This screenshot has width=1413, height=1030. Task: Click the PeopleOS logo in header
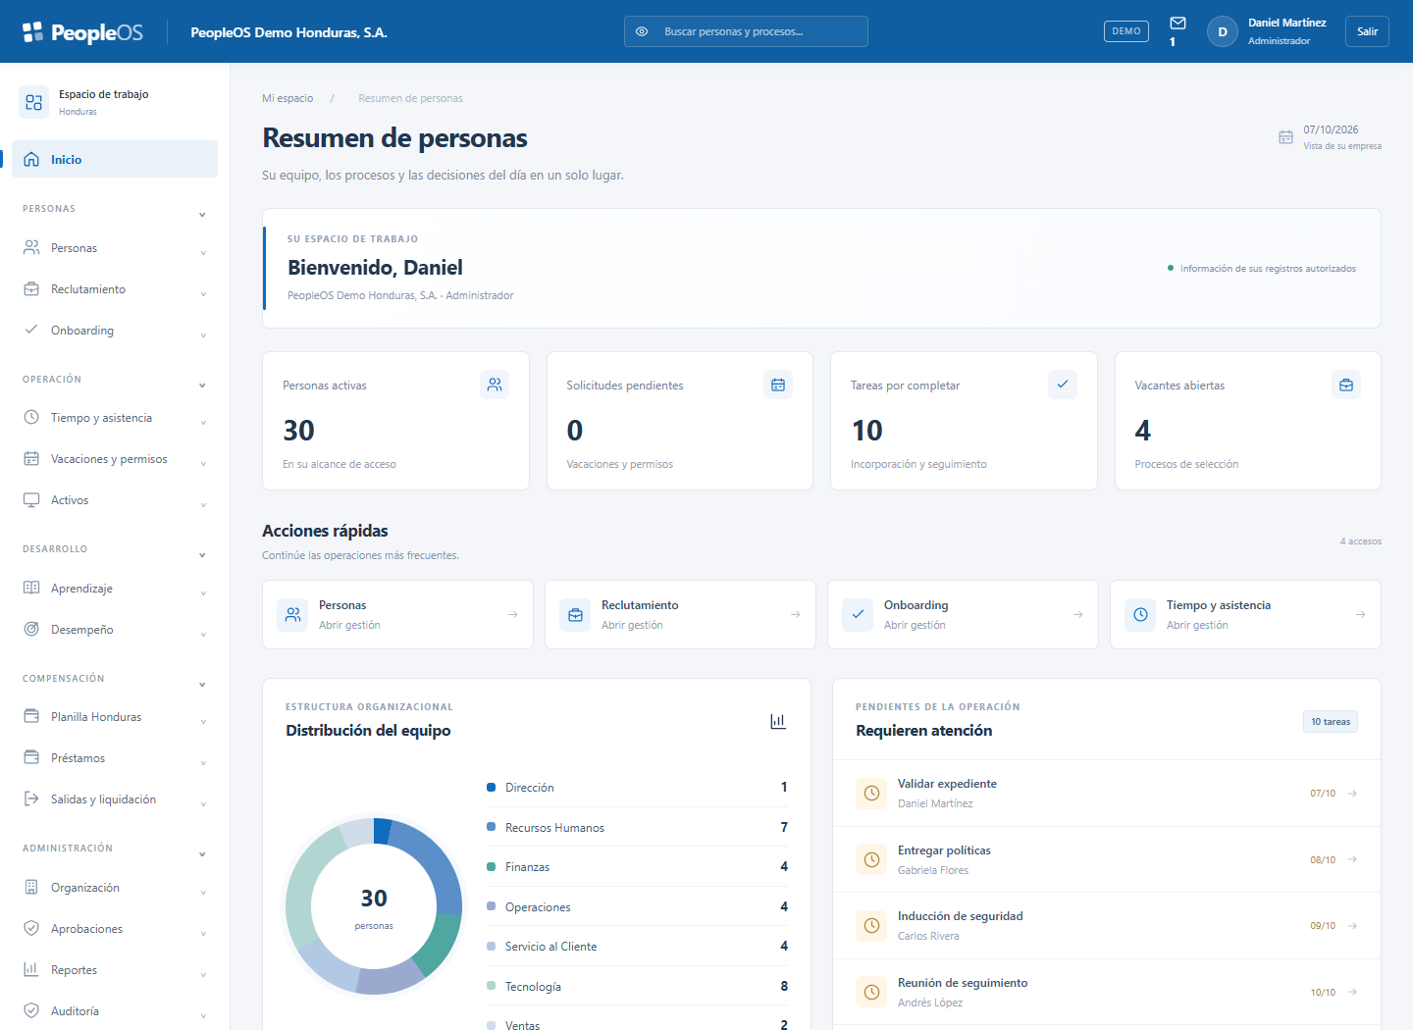82,32
